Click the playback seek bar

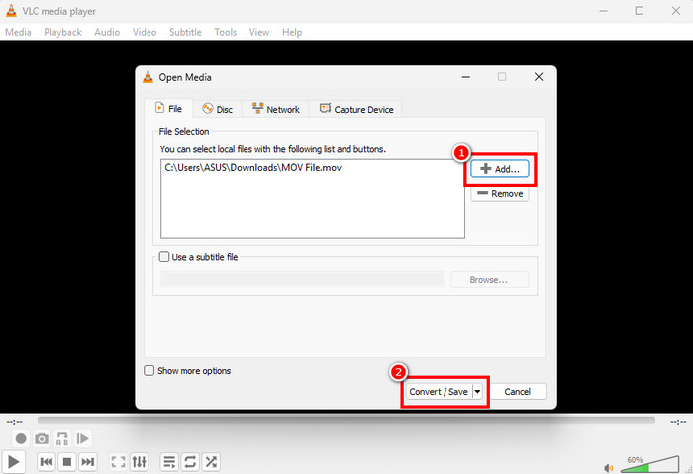pyautogui.click(x=346, y=420)
